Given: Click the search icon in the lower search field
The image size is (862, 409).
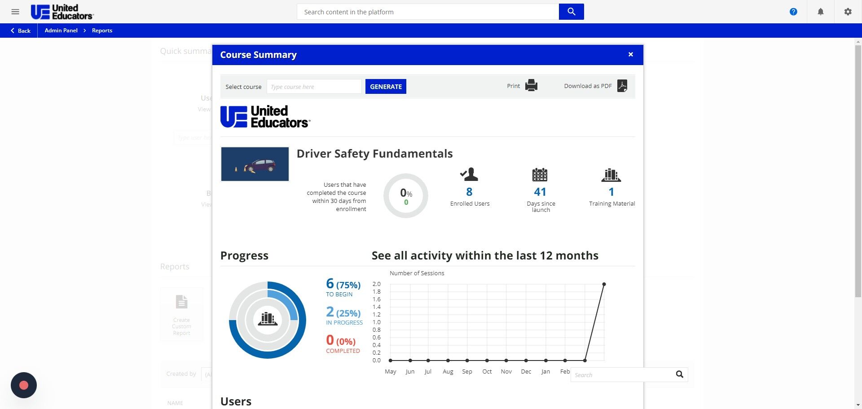Looking at the screenshot, I should click(679, 374).
